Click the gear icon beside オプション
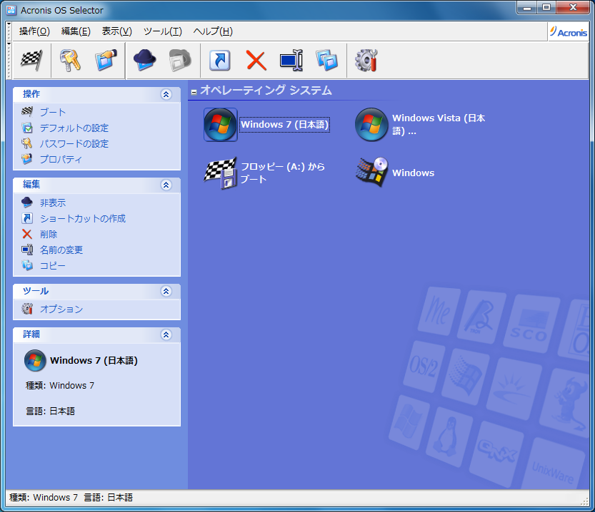The image size is (595, 512). [27, 309]
